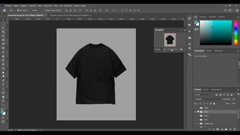240x135 pixels.
Task: Create a new adjustment layer
Action: tap(222, 129)
